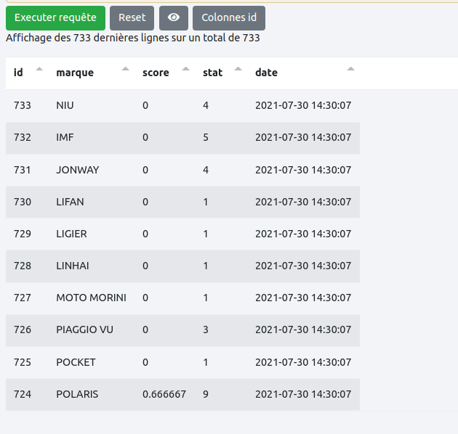Select the POLARIS score 0.666667 cell
This screenshot has height=434, width=458.
coord(164,394)
